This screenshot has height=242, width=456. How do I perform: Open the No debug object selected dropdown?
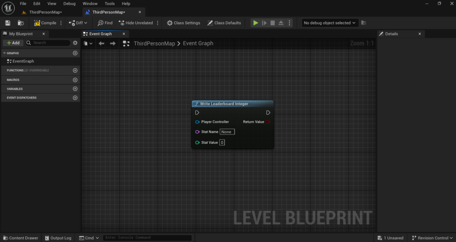click(x=329, y=23)
